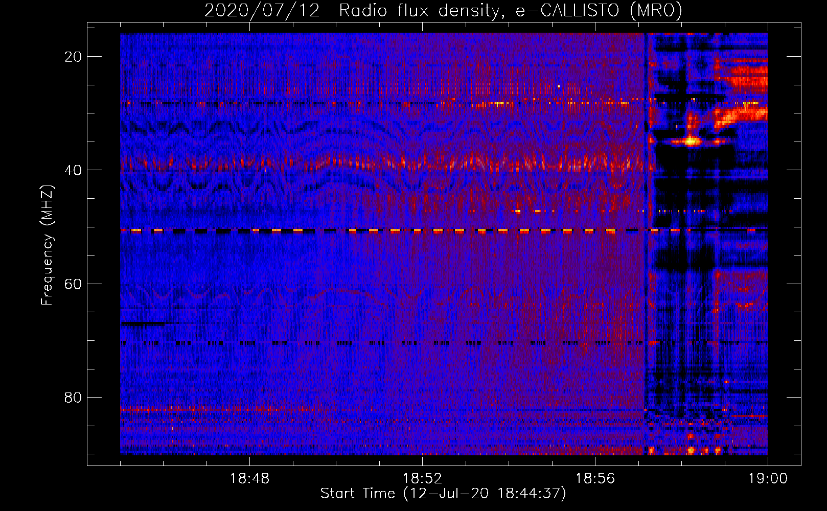Click the 20 MHz frequency tick label

point(73,57)
